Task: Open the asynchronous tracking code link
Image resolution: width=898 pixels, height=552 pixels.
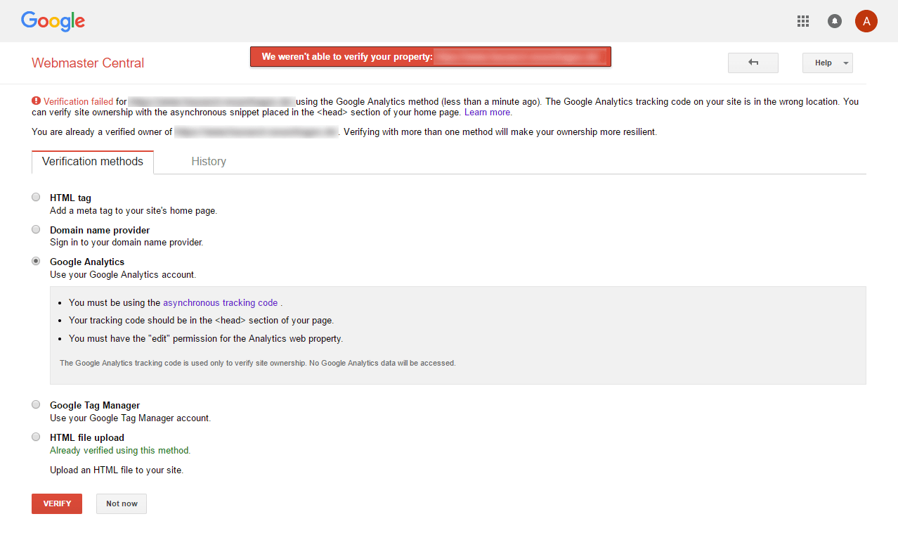Action: coord(221,303)
